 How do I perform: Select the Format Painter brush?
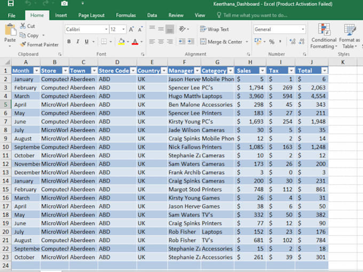[22, 44]
